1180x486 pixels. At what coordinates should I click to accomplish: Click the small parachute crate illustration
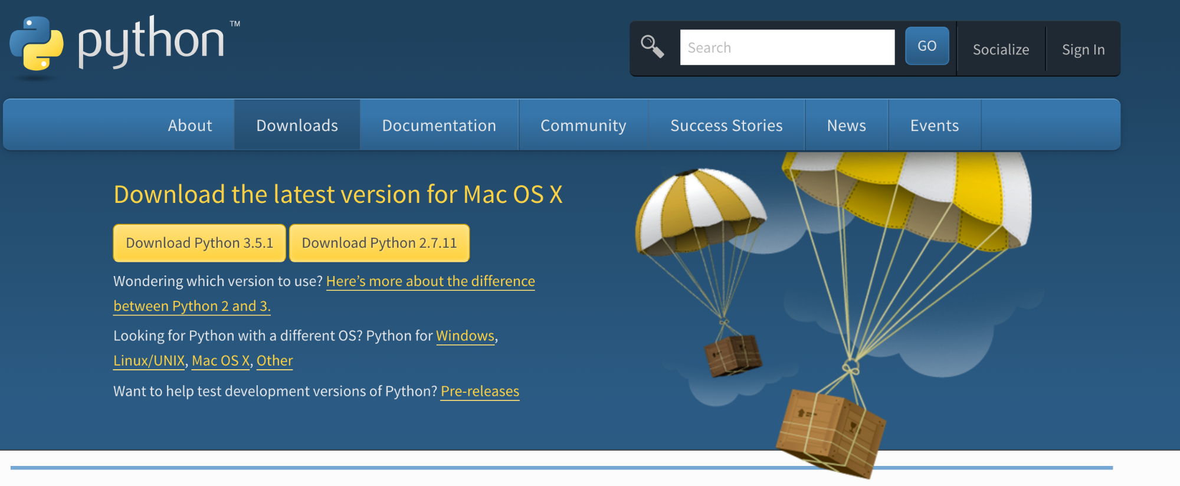click(x=733, y=355)
